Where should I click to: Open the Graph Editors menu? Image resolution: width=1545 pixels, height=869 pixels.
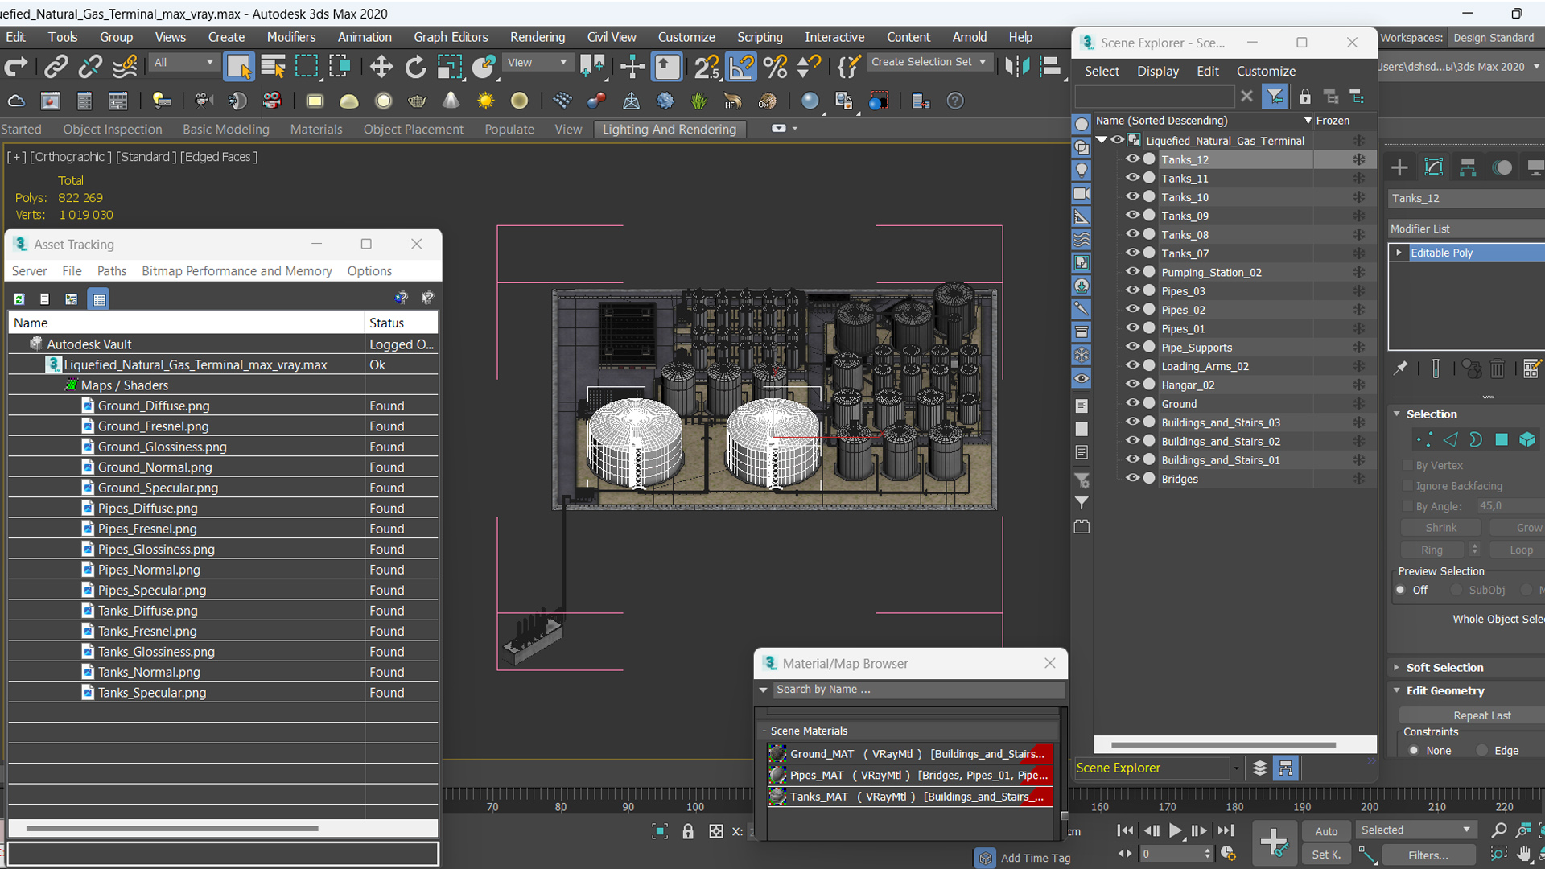451,37
